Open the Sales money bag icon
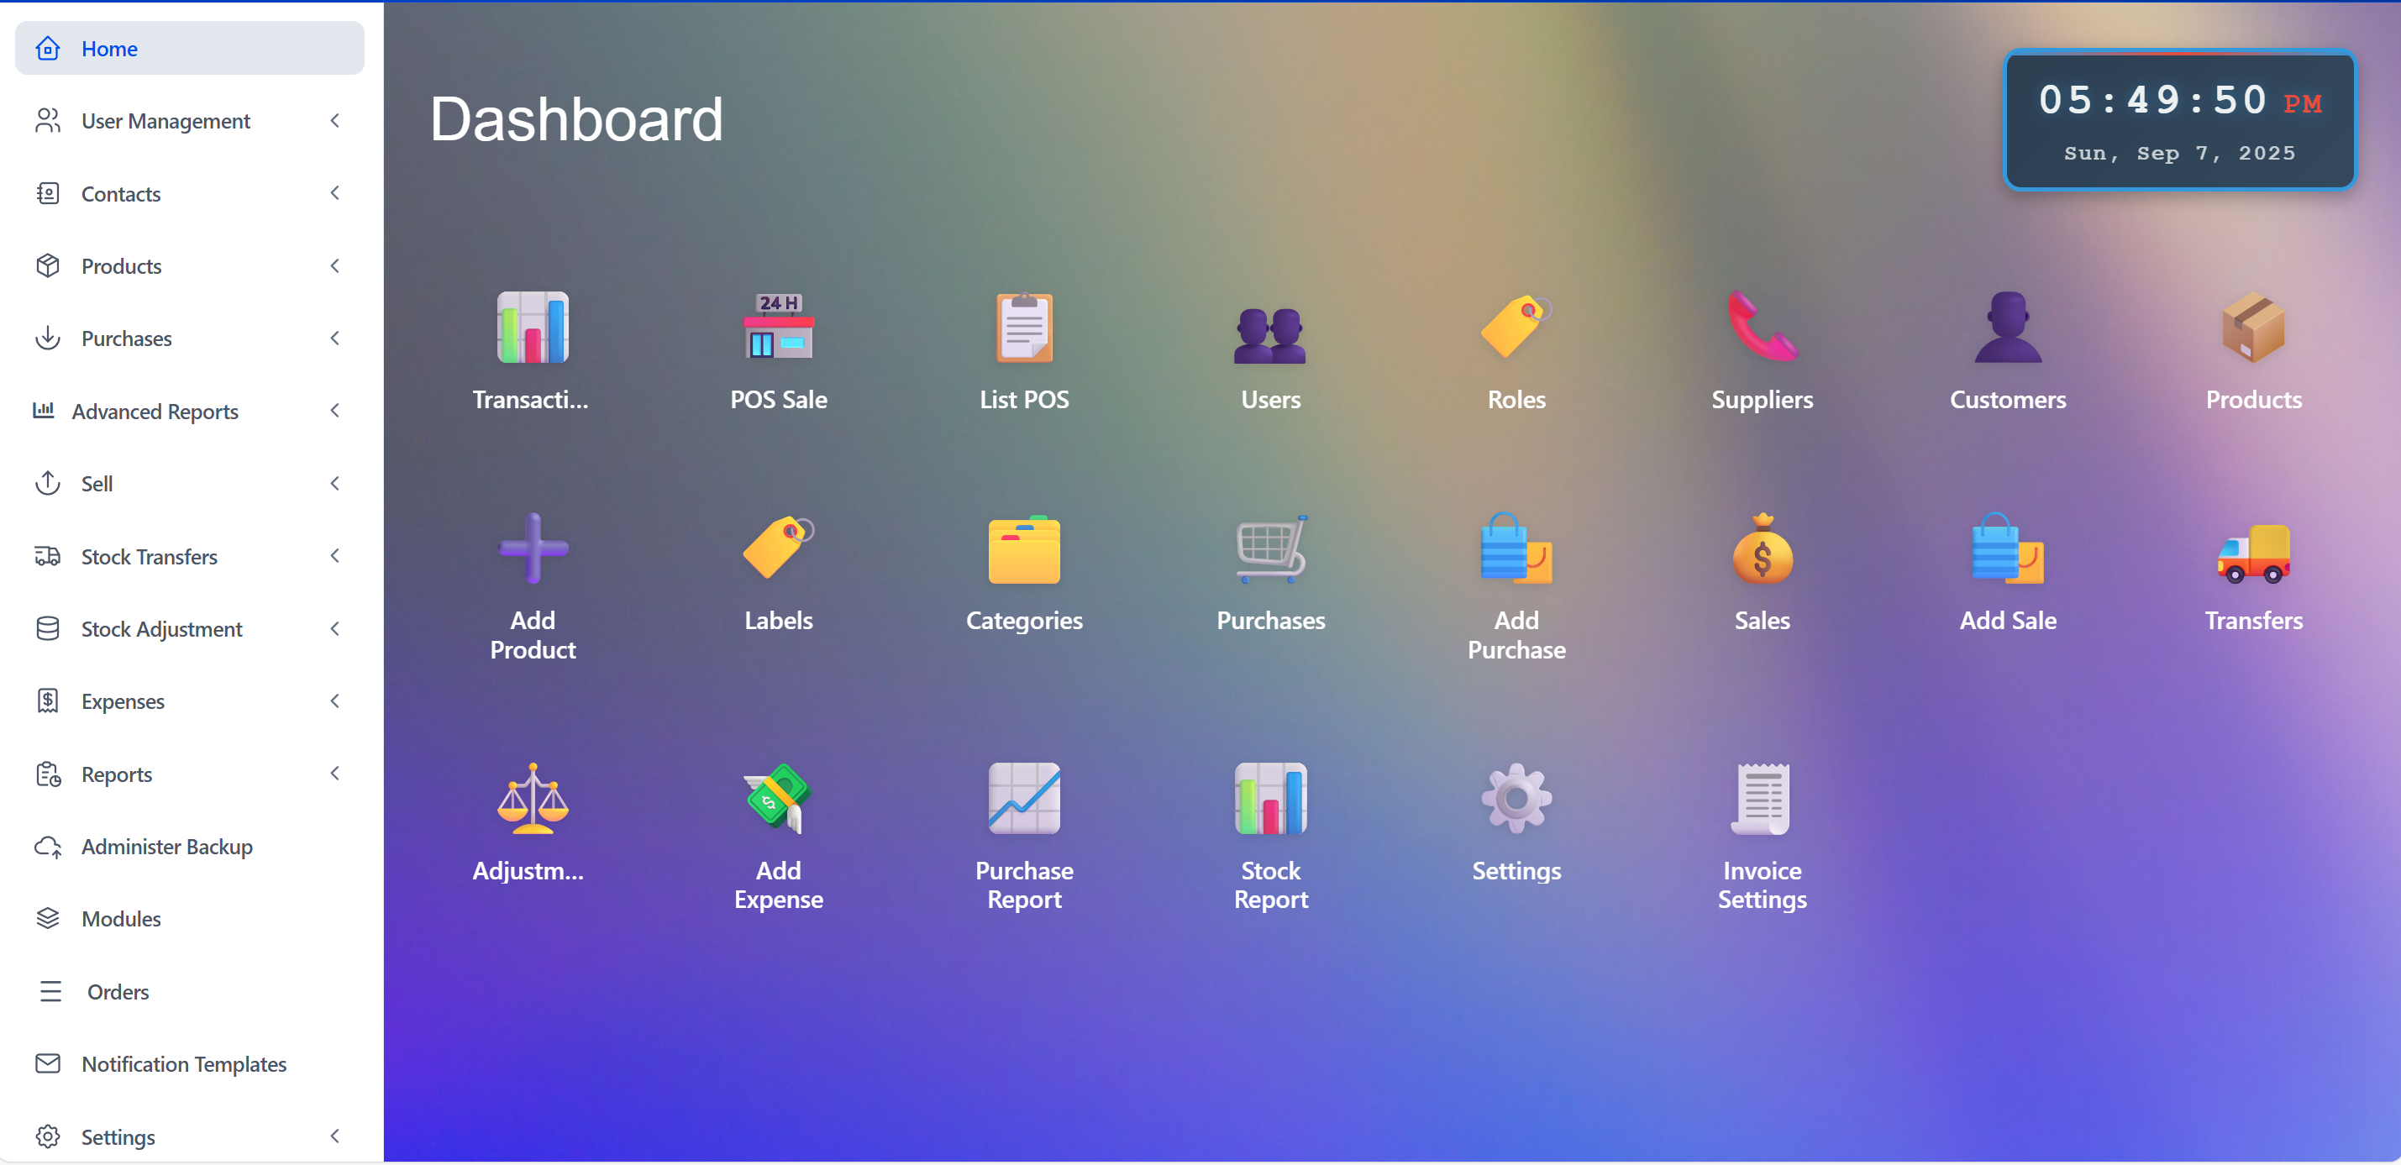The image size is (2401, 1165). (1762, 551)
